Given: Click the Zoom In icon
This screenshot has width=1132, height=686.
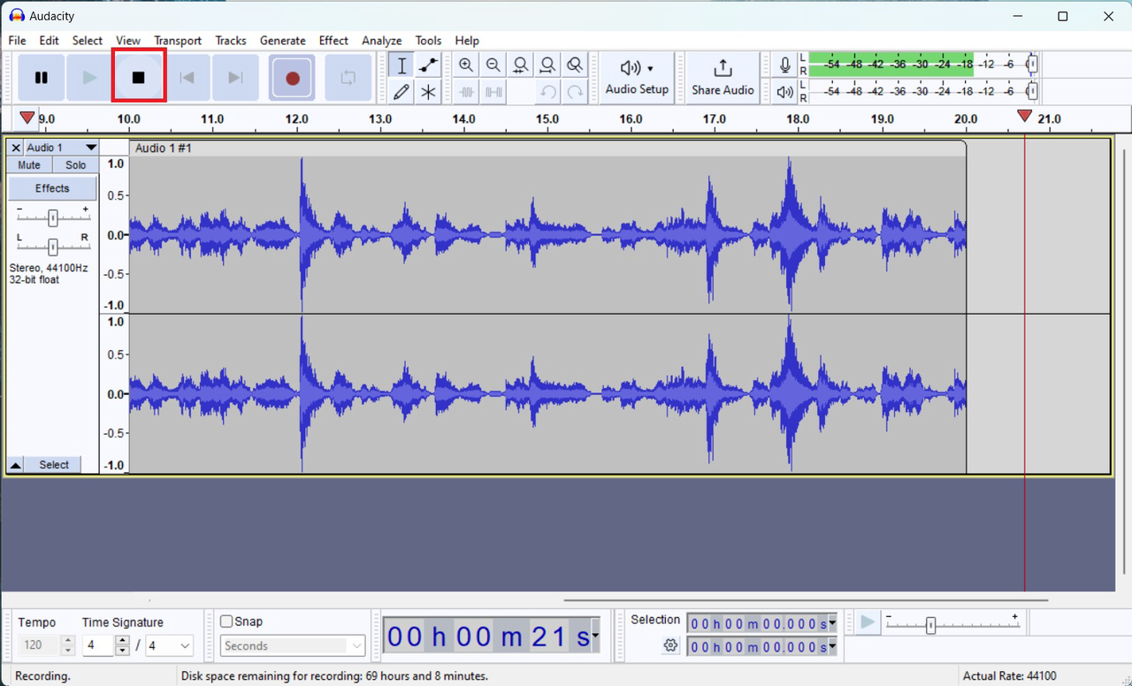Looking at the screenshot, I should coord(466,65).
